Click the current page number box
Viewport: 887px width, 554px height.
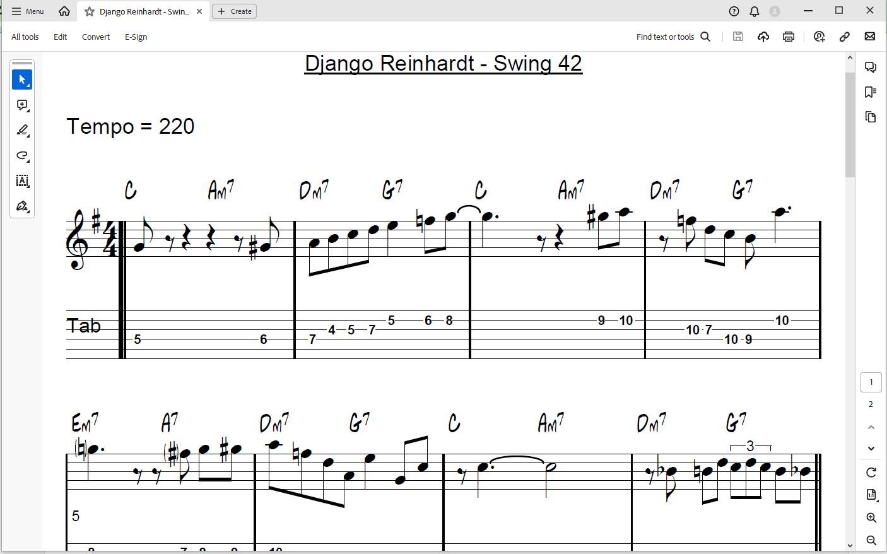coord(871,382)
